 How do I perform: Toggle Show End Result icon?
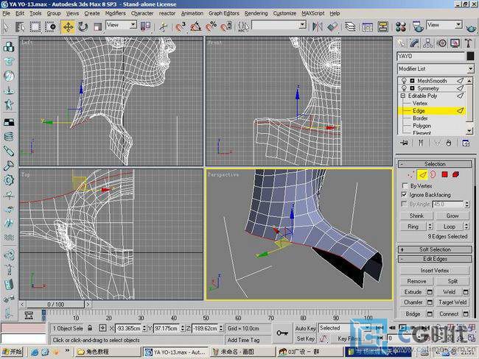point(421,143)
